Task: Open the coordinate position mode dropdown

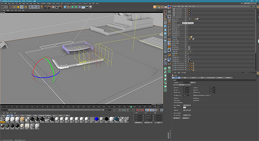Action: [139, 123]
